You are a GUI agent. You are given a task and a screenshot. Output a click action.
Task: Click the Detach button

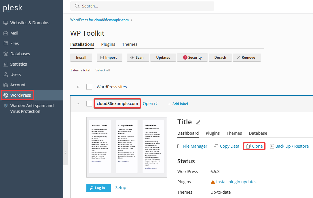(220, 58)
